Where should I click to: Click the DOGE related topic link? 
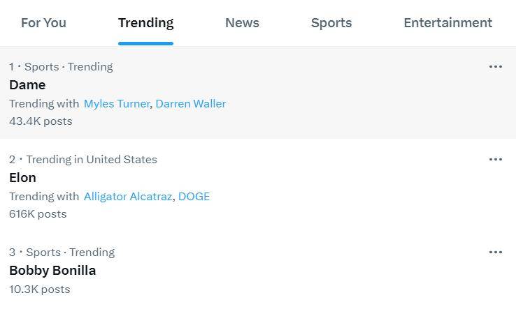coord(194,197)
